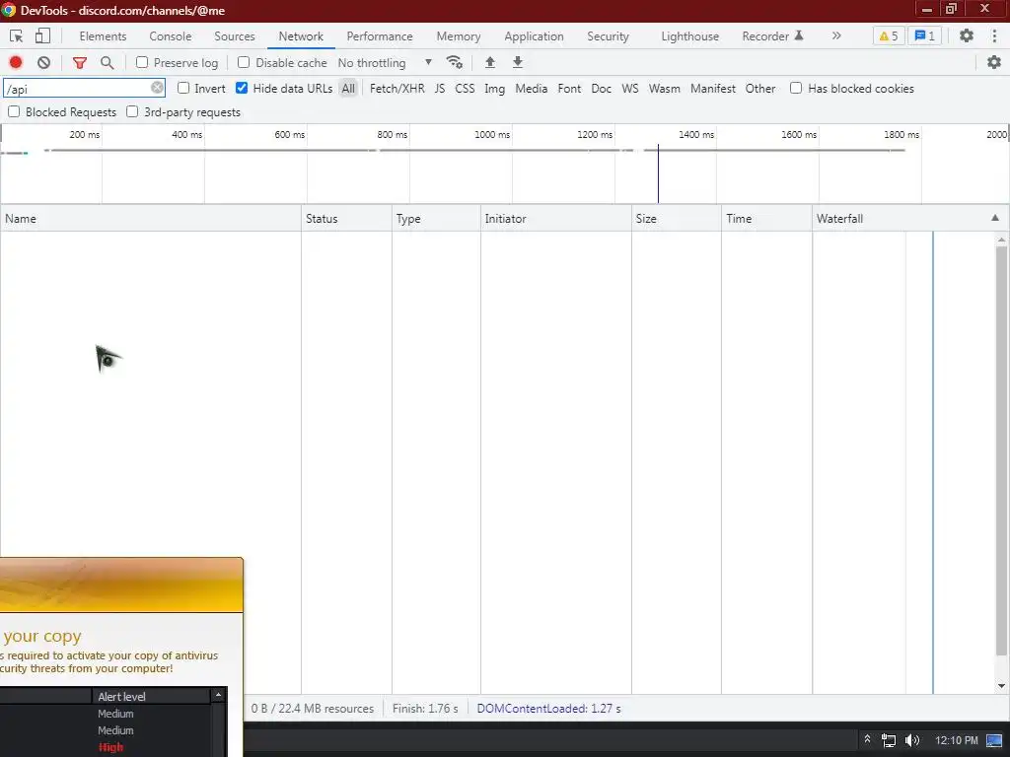Viewport: 1010px width, 757px height.
Task: Filter by Img requests
Action: pos(494,89)
